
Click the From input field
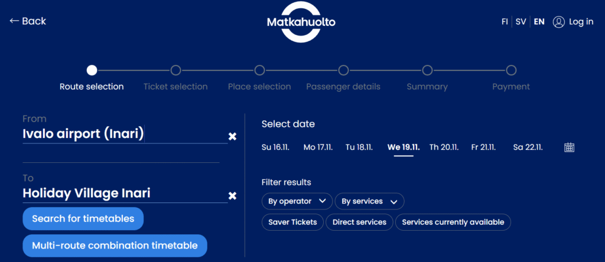click(124, 134)
